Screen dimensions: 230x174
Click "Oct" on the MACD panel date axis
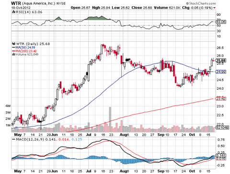(192, 171)
